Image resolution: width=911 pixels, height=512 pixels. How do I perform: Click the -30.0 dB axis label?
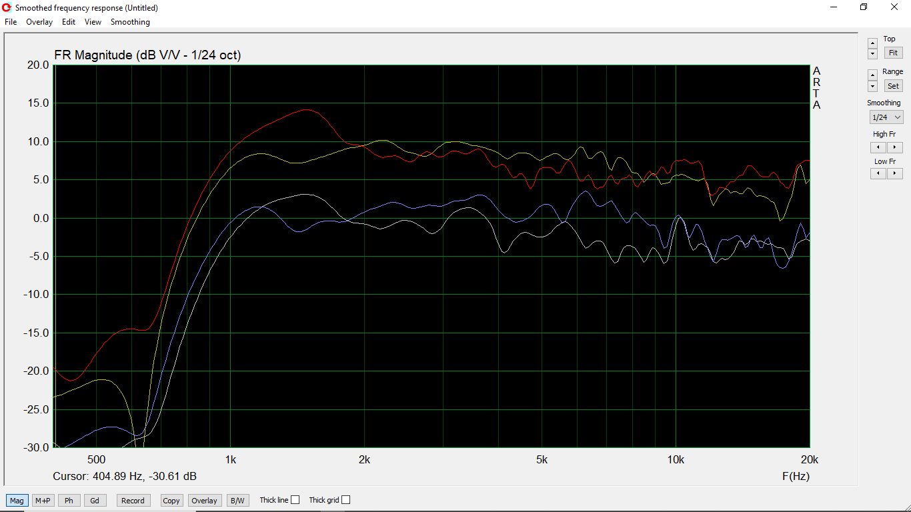[x=35, y=447]
